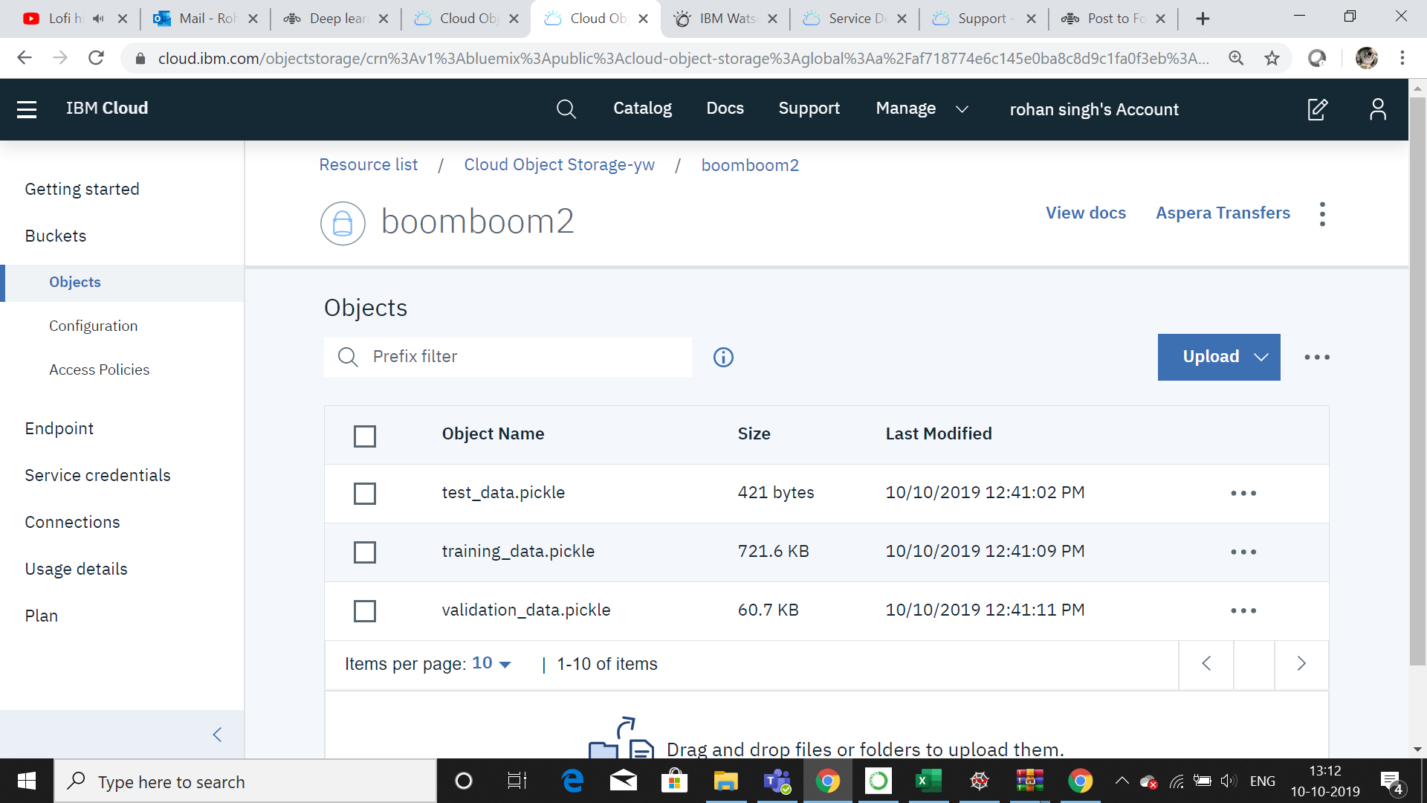Open Catalog in the IBM Cloud header
This screenshot has height=803, width=1427.
pyautogui.click(x=642, y=109)
